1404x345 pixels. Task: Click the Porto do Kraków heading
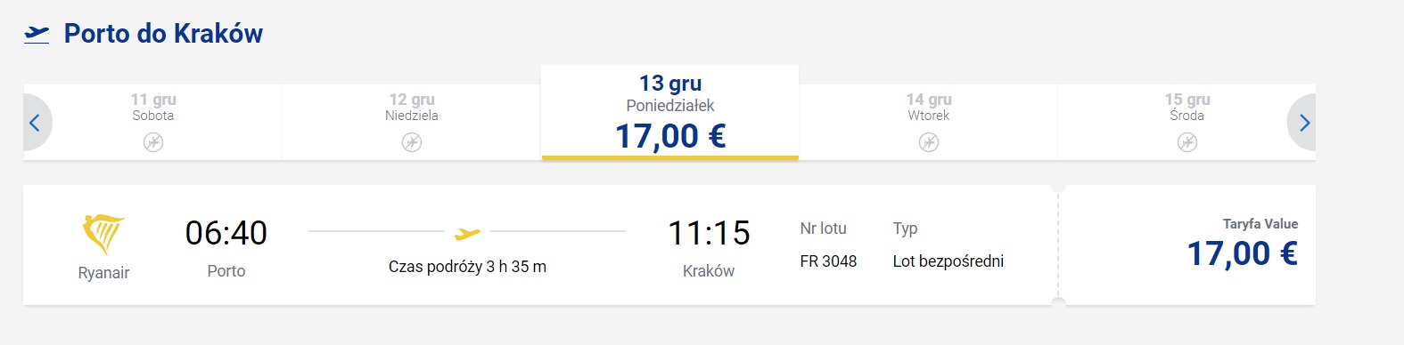coord(163,34)
